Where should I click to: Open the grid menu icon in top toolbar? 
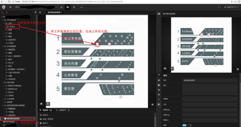click(10, 7)
